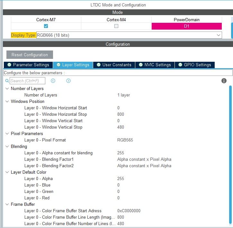
Task: Click the parameter list vertical scrollbar
Action: click(x=230, y=155)
